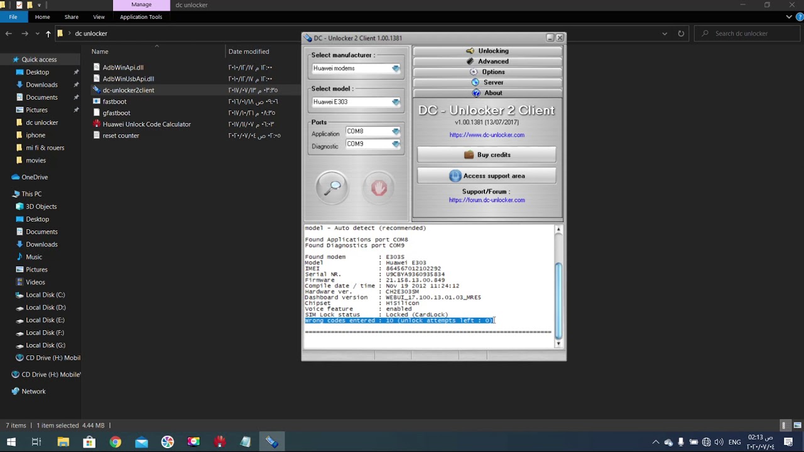Select the AdbWinApi.dll file
The height and width of the screenshot is (452, 804).
123,67
